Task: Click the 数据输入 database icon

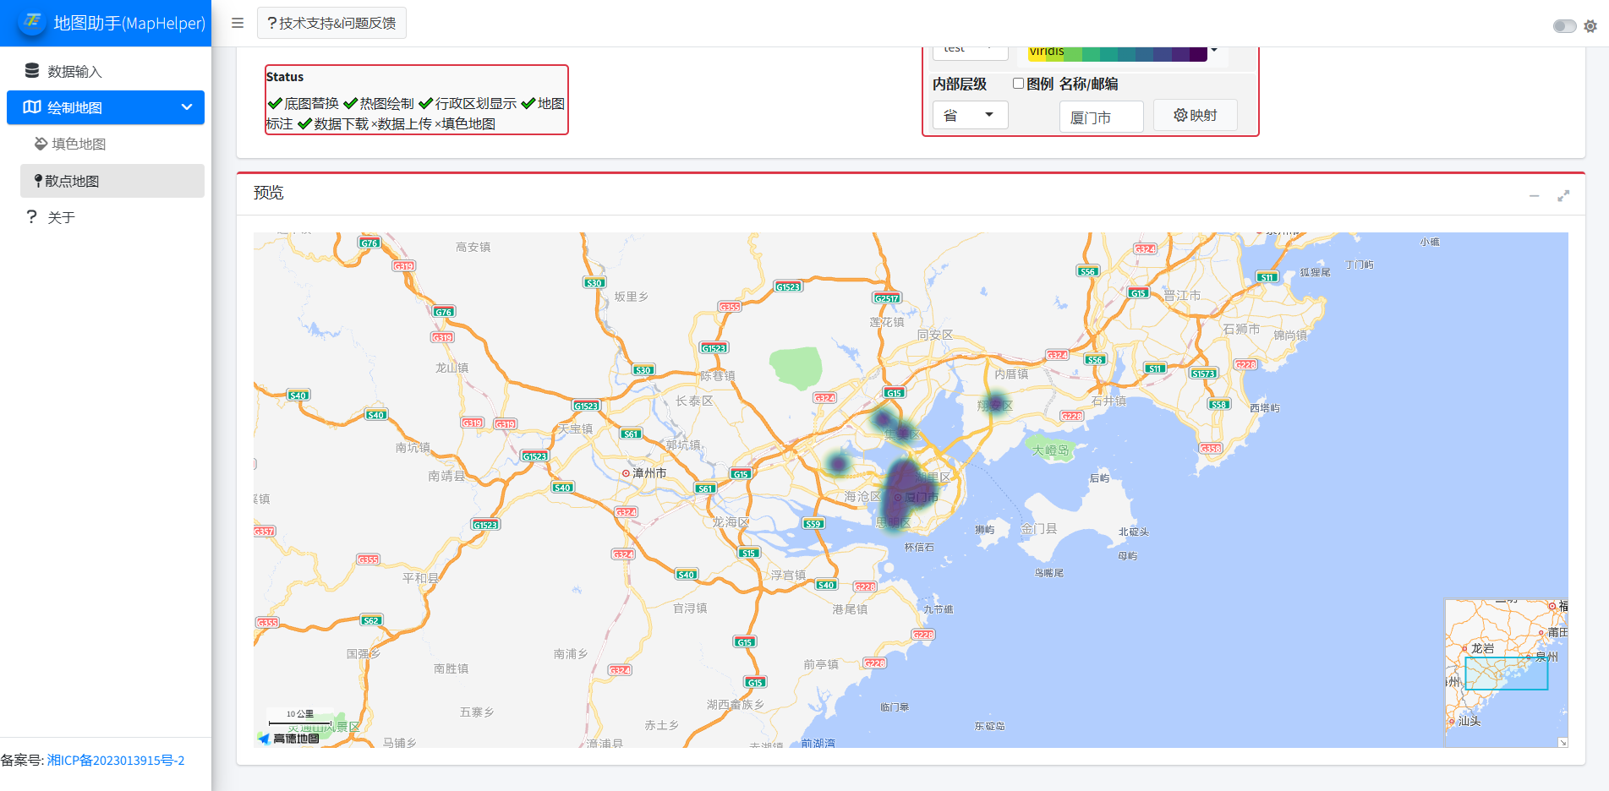Action: (x=32, y=71)
